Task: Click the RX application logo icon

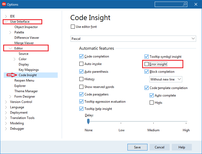Action: click(4, 4)
